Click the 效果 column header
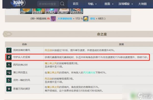This screenshot has height=100, width=153. point(121,44)
